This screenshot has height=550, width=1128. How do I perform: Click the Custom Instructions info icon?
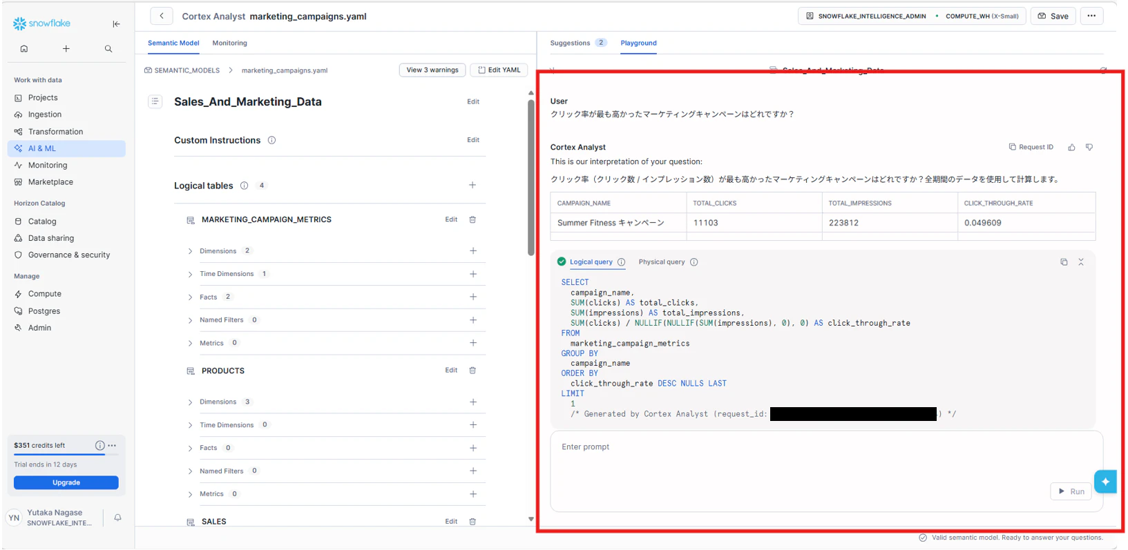(272, 140)
